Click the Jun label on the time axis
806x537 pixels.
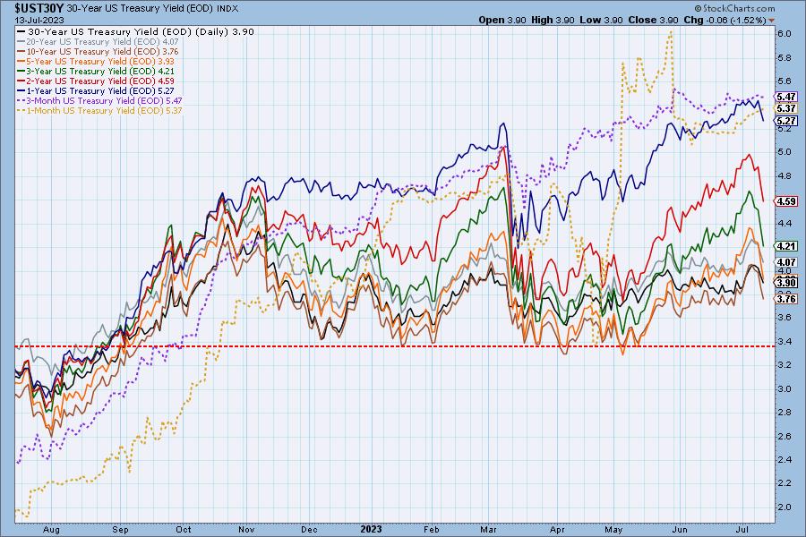pos(680,530)
